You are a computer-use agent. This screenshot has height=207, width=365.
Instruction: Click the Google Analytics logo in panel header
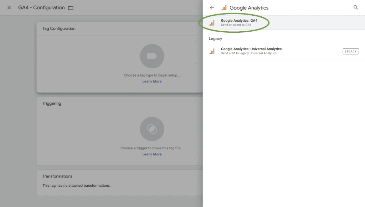[224, 8]
